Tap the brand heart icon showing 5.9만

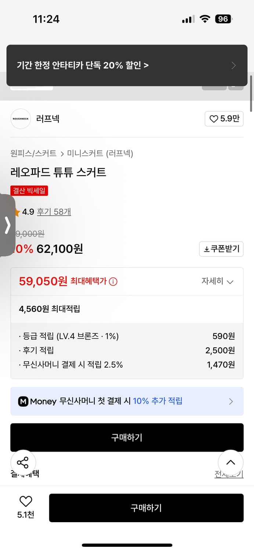click(x=214, y=118)
